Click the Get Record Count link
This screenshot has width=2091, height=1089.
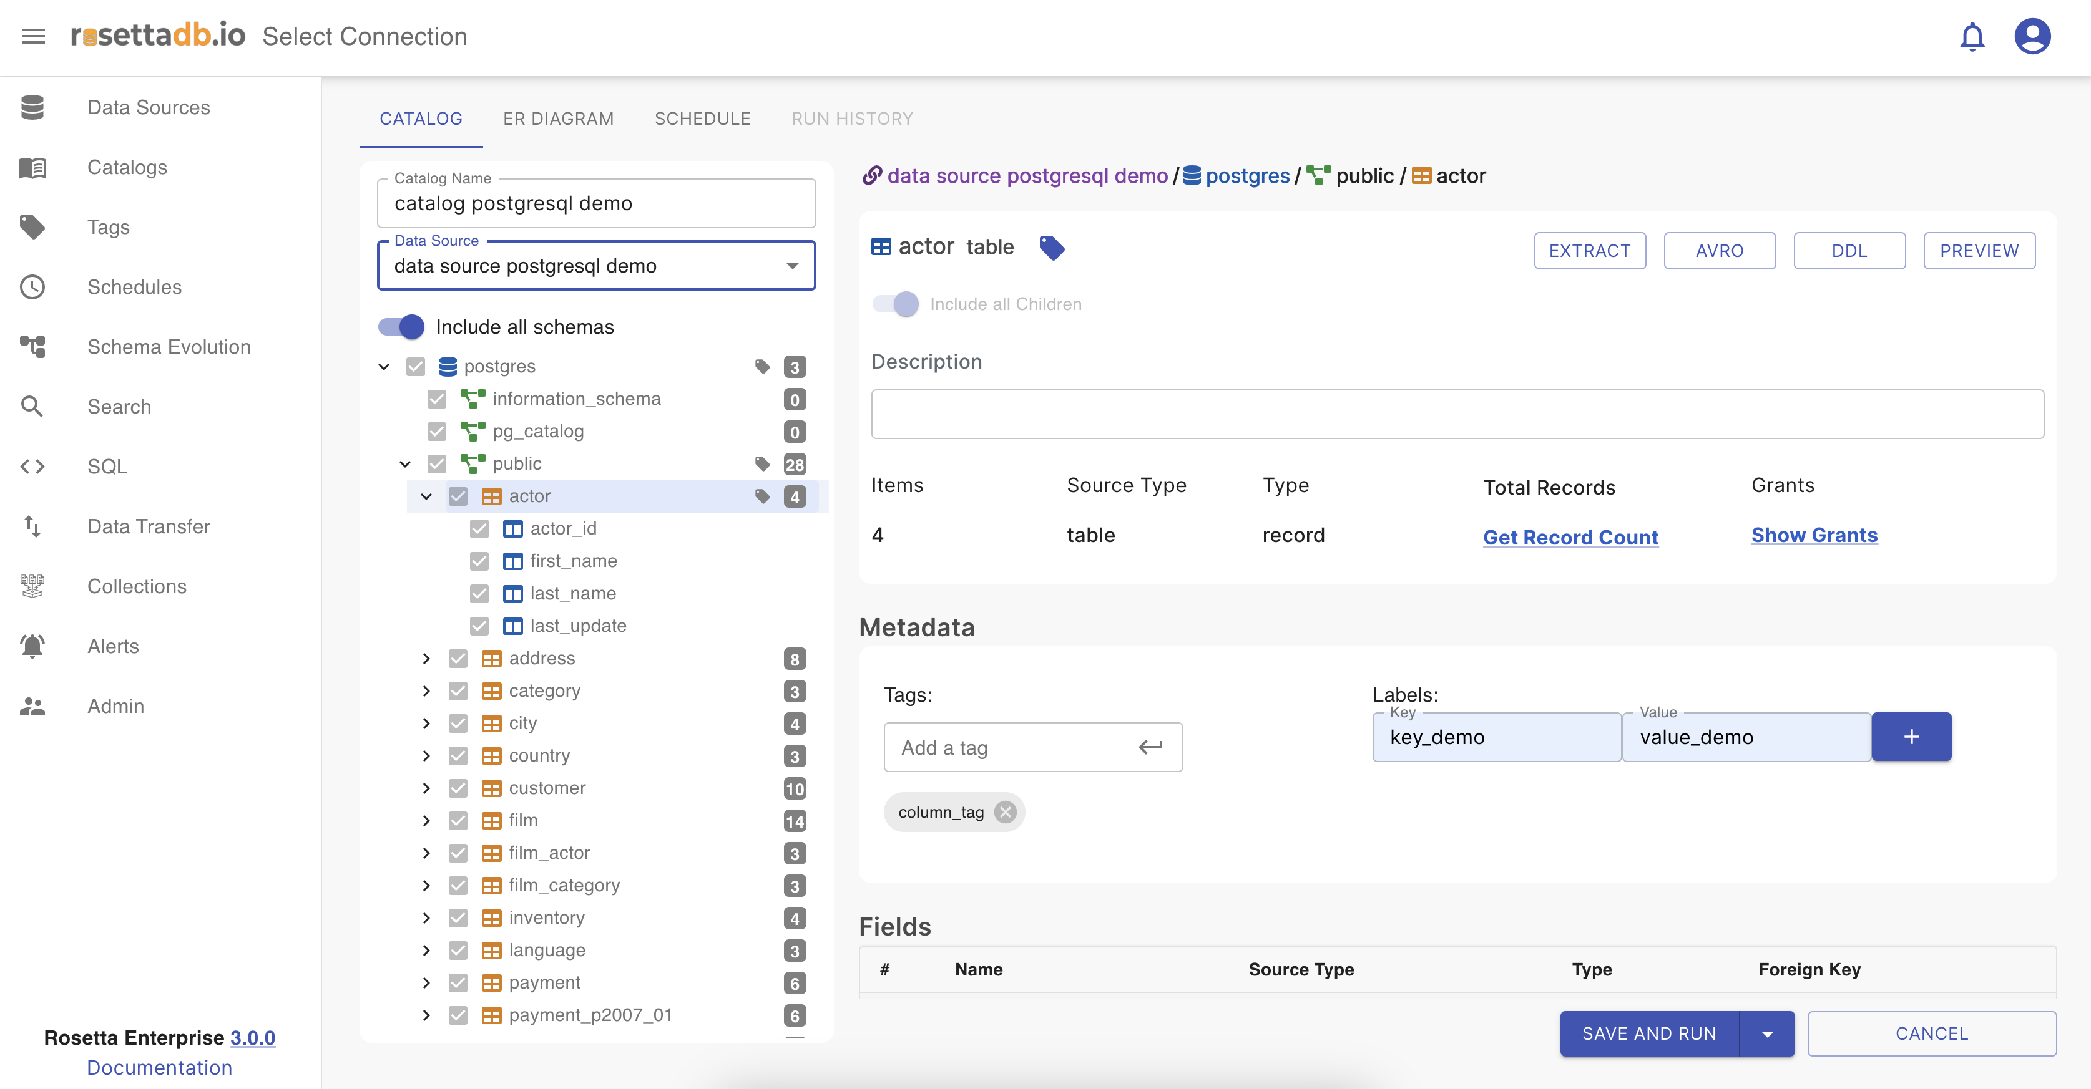1570,537
